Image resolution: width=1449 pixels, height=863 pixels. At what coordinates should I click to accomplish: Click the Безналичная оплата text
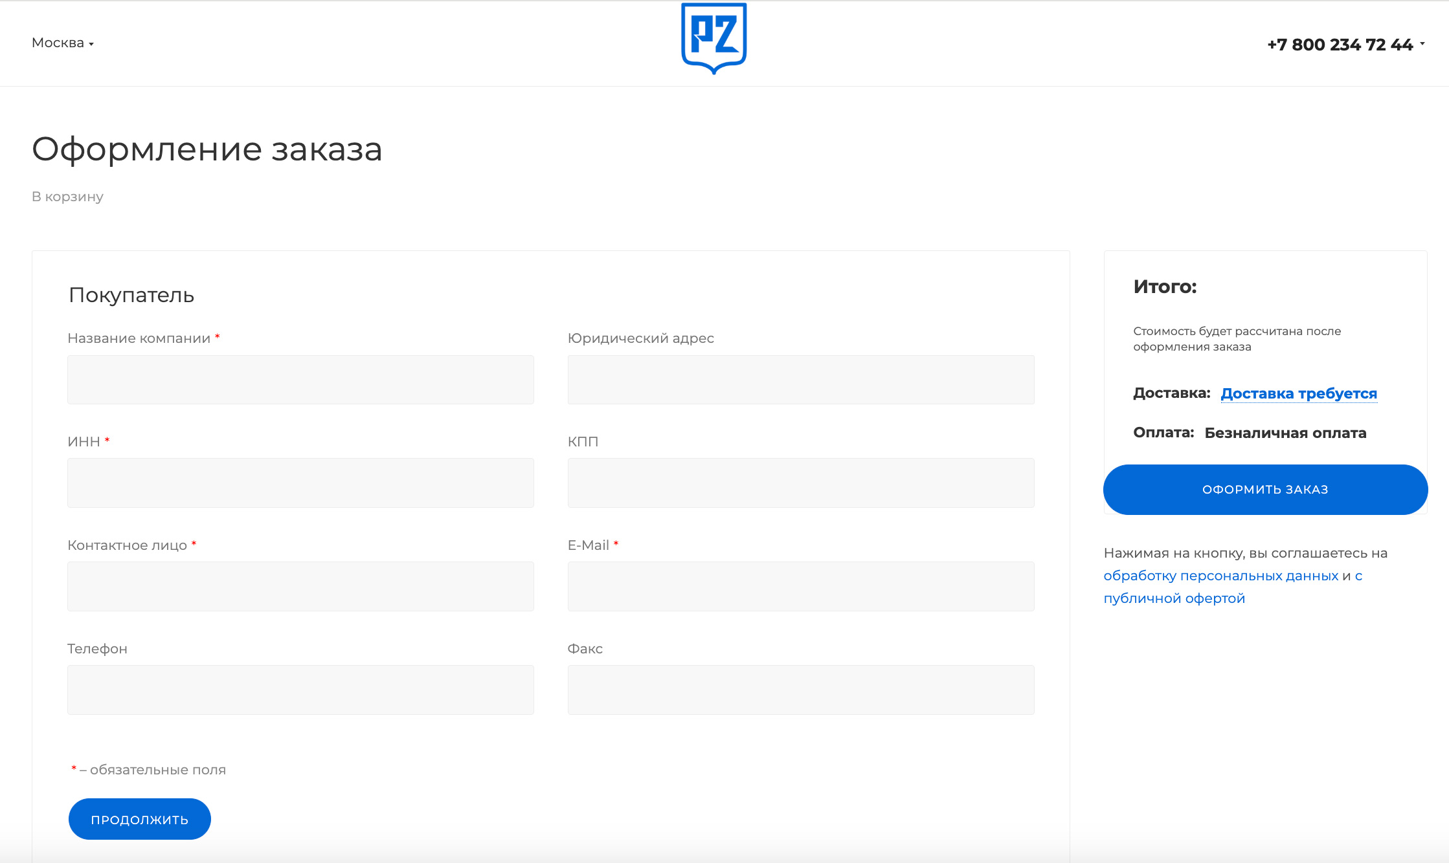tap(1285, 433)
